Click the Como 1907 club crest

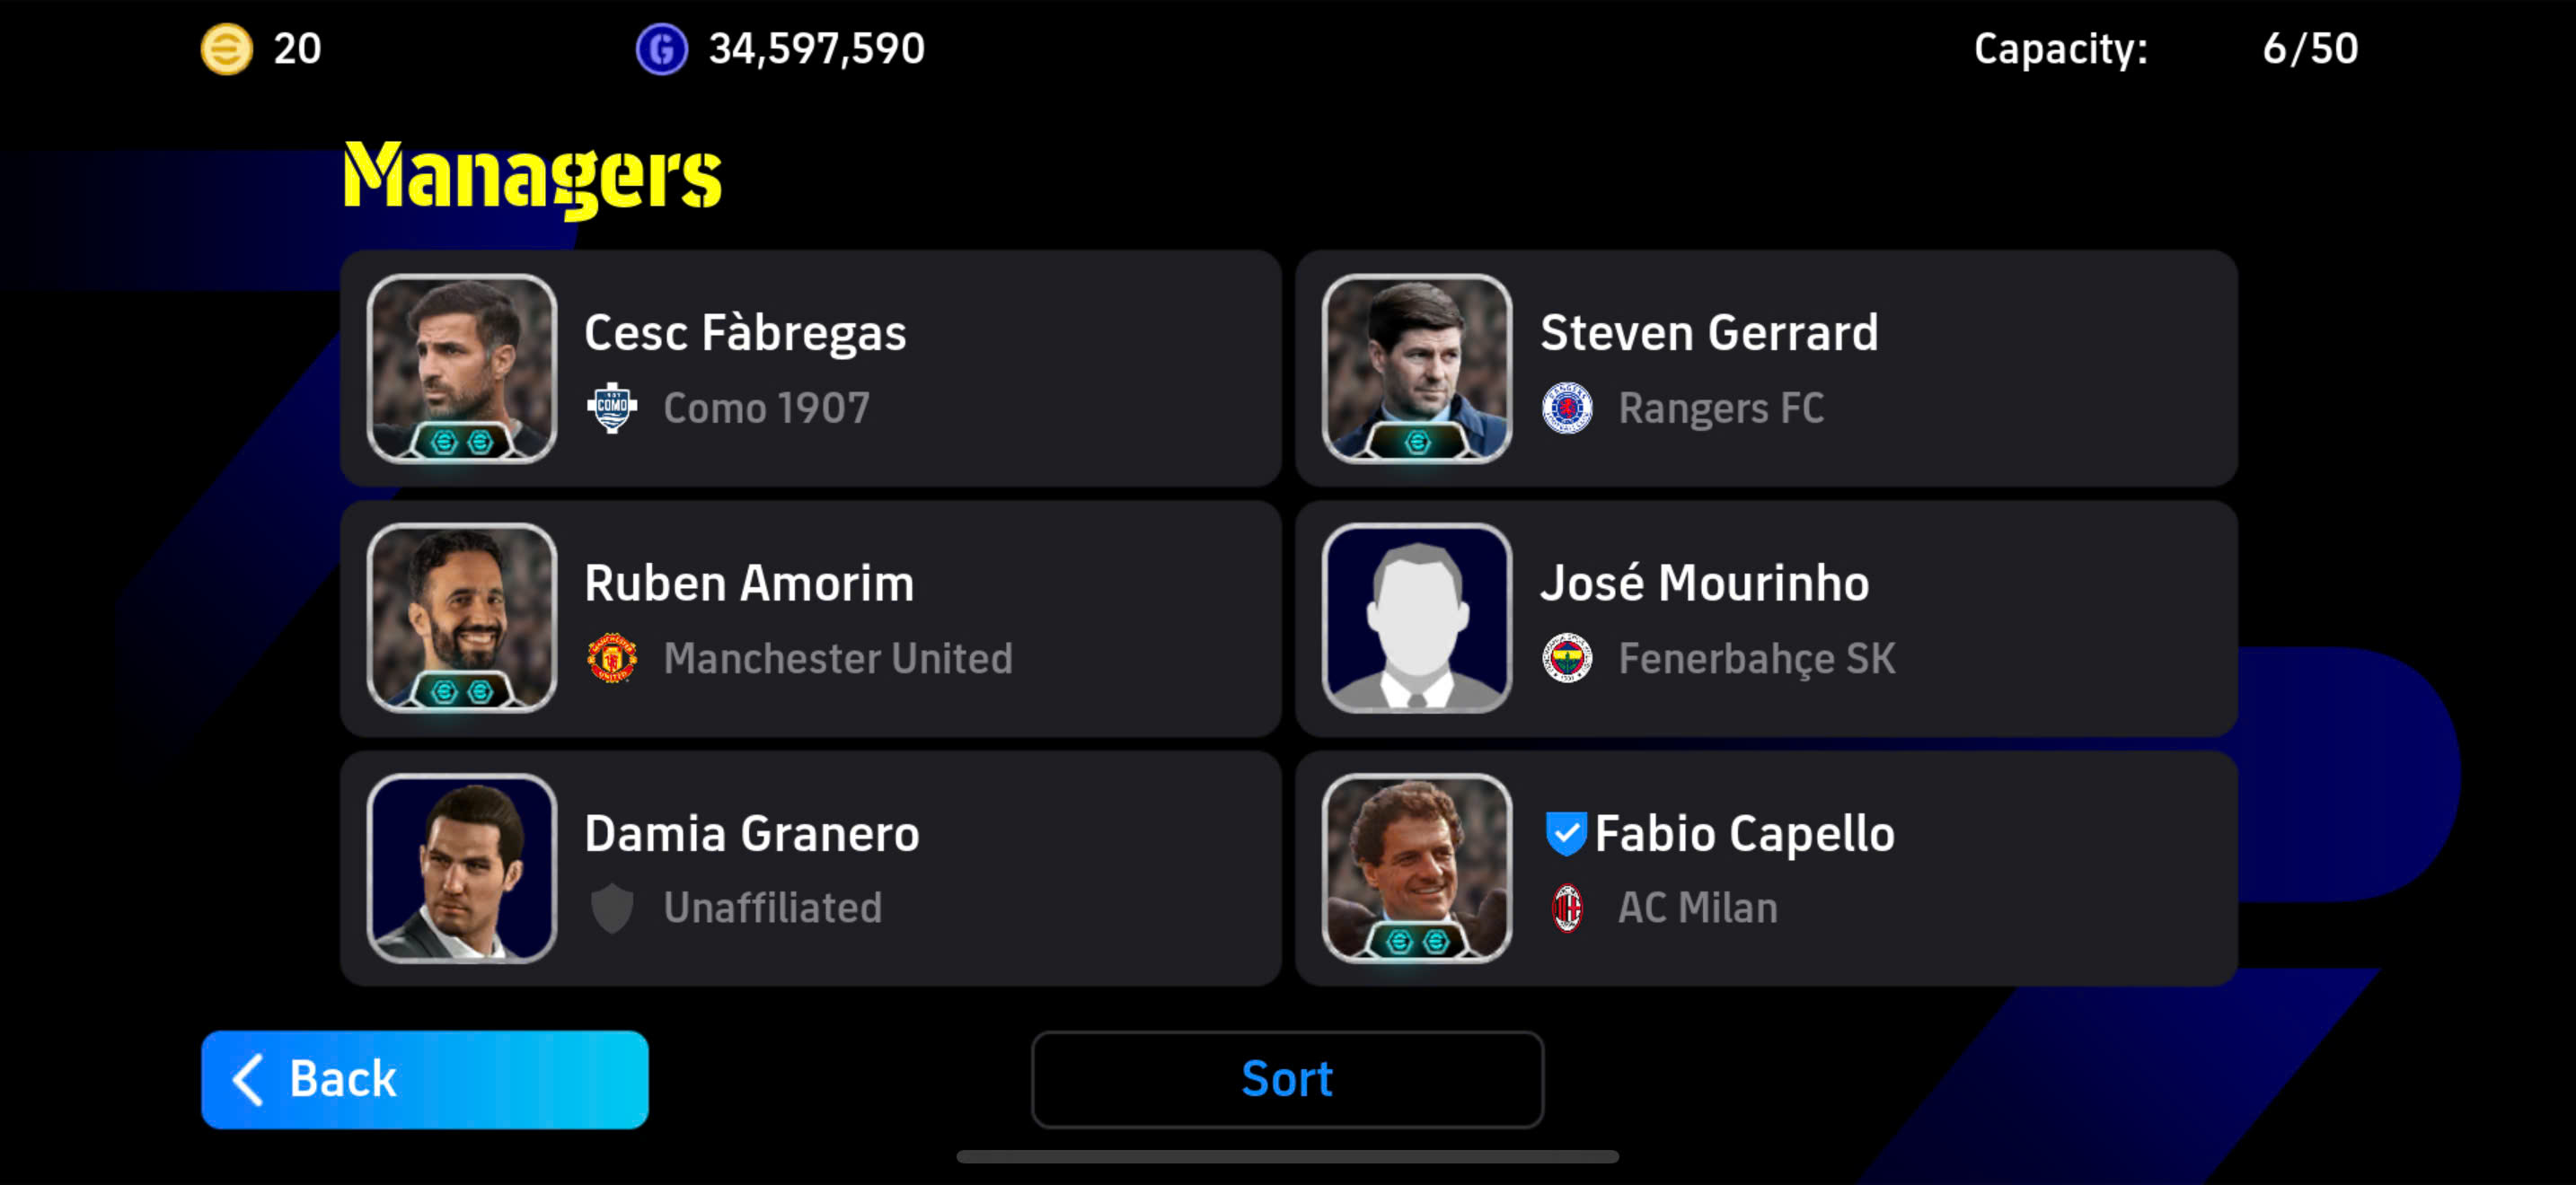[612, 408]
